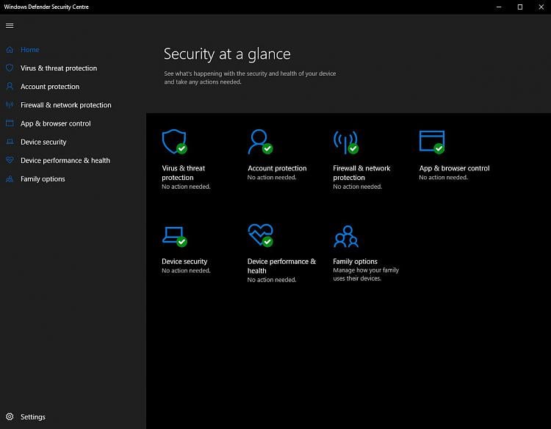Image resolution: width=551 pixels, height=429 pixels.
Task: Select Home in the left navigation
Action: coord(30,50)
